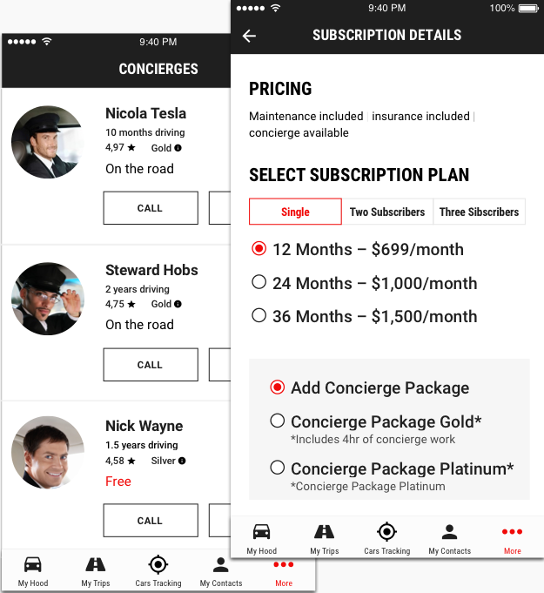Tap info icon next to Nicola Tesla's Gold
Viewport: 544px width, 593px height.
[x=178, y=148]
